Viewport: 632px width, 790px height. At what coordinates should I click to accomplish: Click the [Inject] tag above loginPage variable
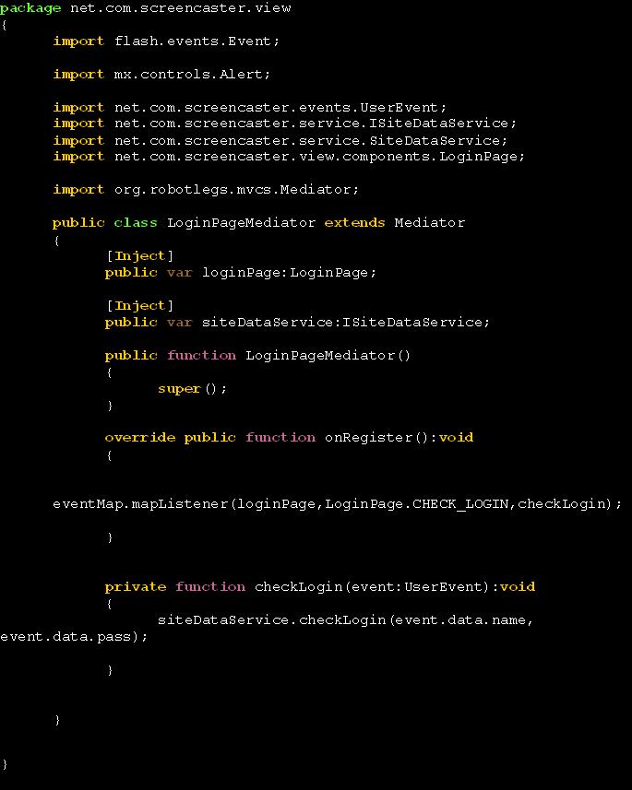coord(139,256)
